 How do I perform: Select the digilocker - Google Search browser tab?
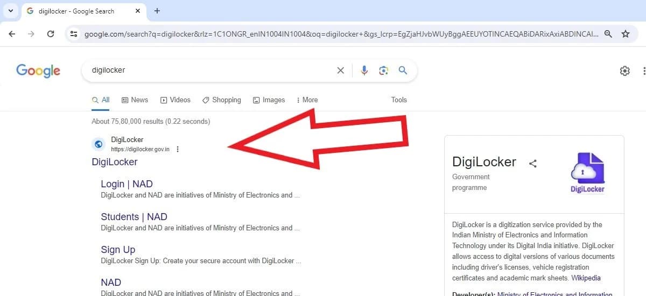click(x=83, y=11)
